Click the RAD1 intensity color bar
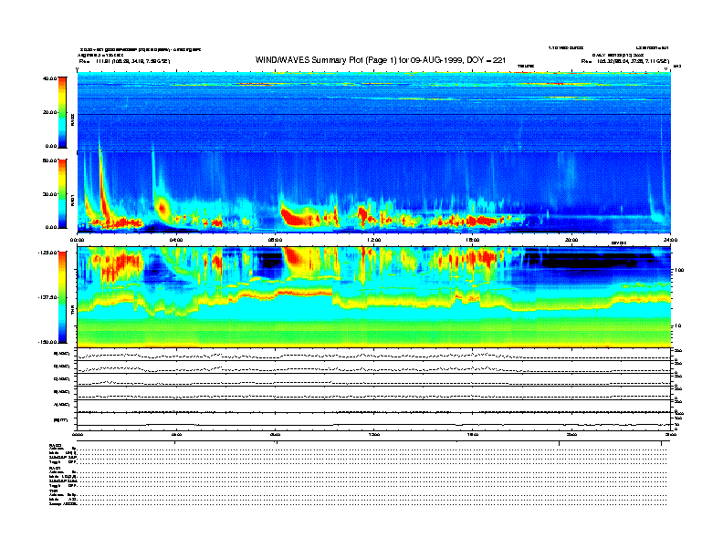 pos(62,193)
